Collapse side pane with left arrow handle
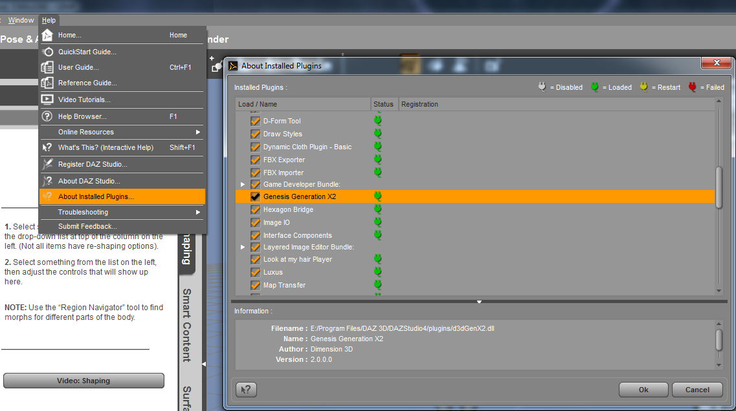Viewport: 736px width, 411px height. pos(204,364)
